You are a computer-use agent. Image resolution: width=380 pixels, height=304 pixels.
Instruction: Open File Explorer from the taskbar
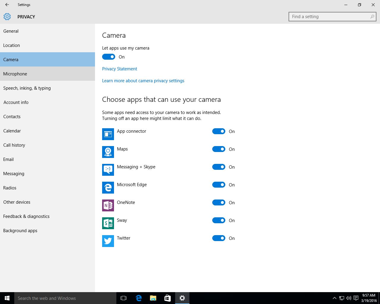click(x=153, y=298)
